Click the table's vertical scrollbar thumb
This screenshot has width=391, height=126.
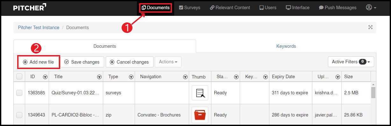(373, 92)
